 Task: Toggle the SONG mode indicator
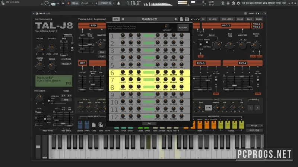click(53, 4)
